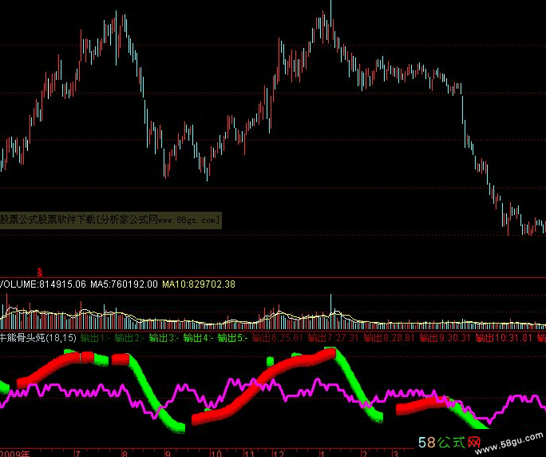Viewport: 546px width, 457px height.
Task: Click the red 输出6:25.81 label
Action: pyautogui.click(x=275, y=339)
